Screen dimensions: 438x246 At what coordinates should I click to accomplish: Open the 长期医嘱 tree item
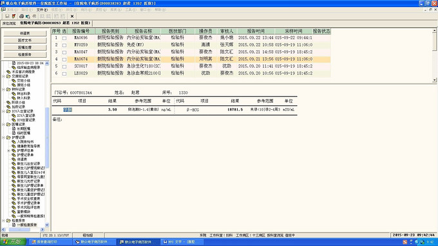[24, 128]
